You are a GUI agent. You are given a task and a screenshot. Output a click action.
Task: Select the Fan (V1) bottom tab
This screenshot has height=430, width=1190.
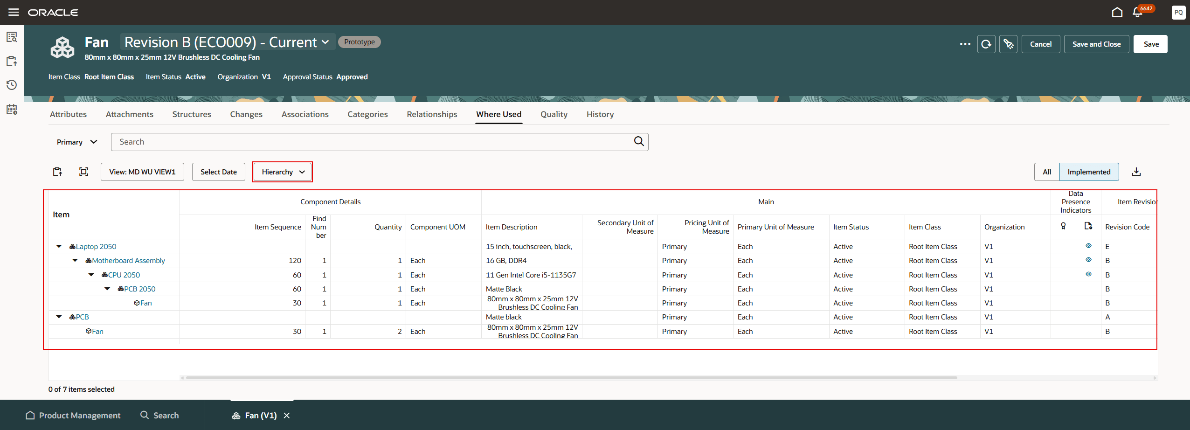(255, 415)
